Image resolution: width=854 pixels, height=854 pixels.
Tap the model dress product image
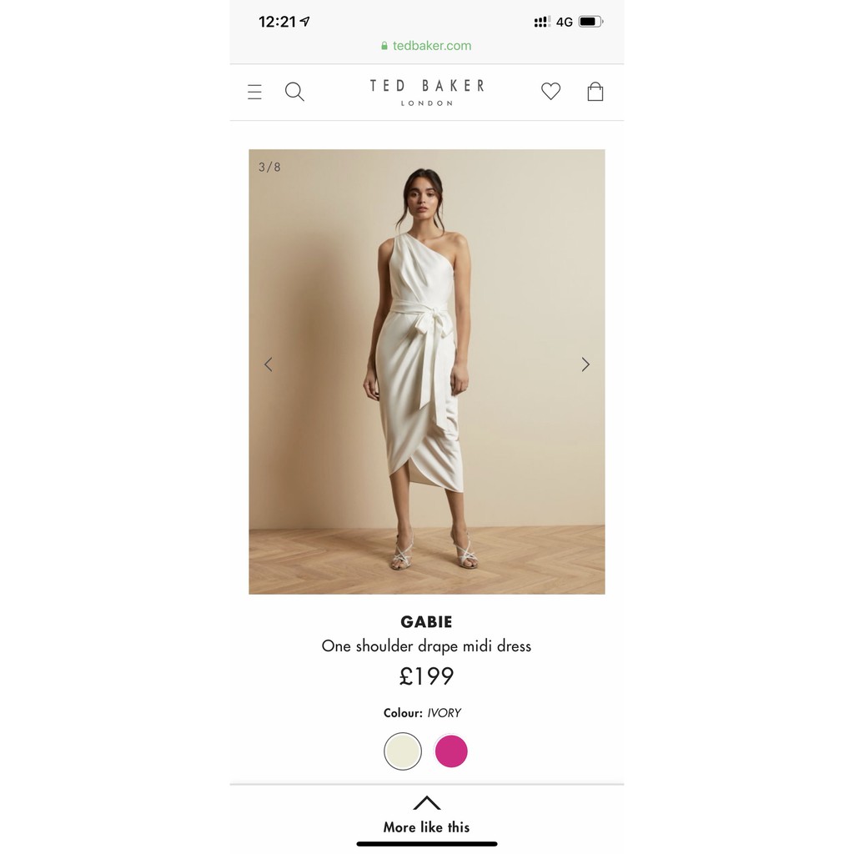click(426, 371)
